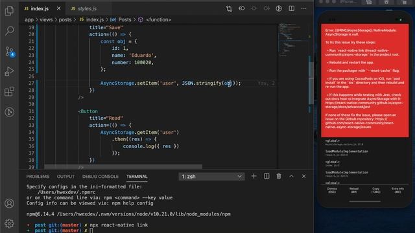The width and height of the screenshot is (415, 233).
Task: Open Source Control view with badge
Action: tap(10, 52)
